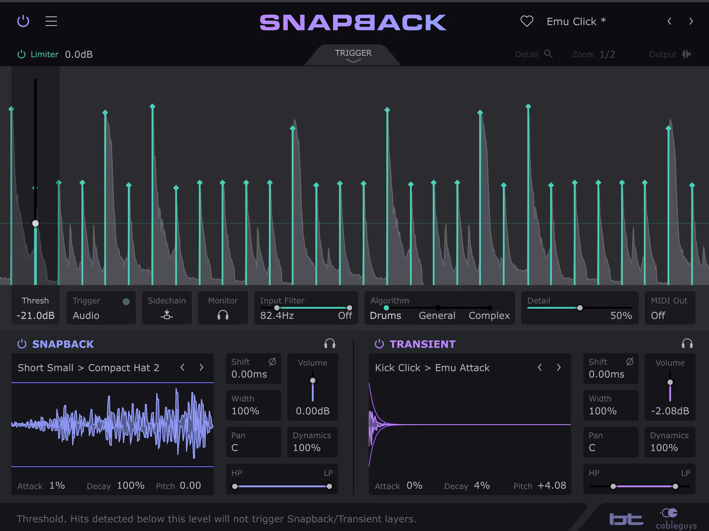Collapse the TRIGGER tab
The width and height of the screenshot is (709, 531).
coord(353,55)
